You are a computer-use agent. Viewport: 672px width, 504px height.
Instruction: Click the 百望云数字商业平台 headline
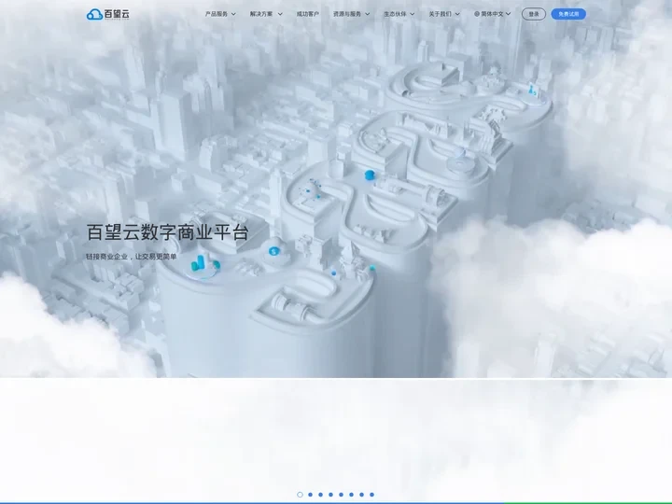(x=168, y=232)
